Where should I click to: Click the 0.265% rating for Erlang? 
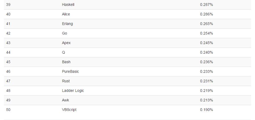point(206,24)
